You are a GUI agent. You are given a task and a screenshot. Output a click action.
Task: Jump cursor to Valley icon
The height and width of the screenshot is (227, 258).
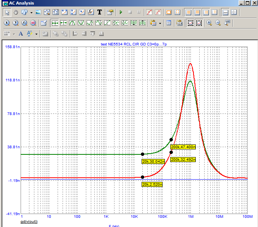click(x=81, y=23)
